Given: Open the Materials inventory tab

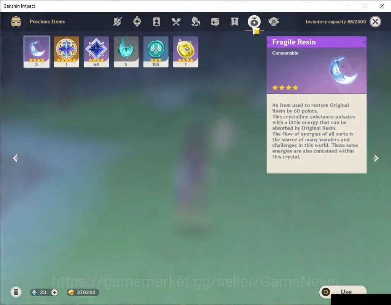Looking at the screenshot, I should [x=195, y=22].
